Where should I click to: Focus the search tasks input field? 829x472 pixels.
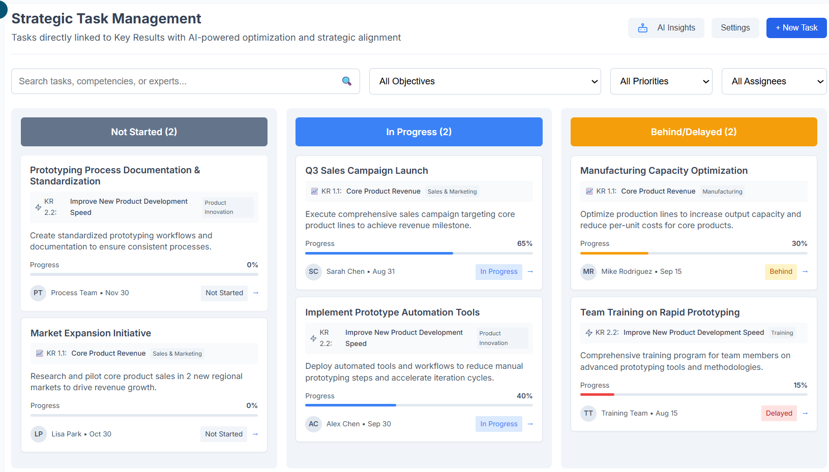click(178, 81)
